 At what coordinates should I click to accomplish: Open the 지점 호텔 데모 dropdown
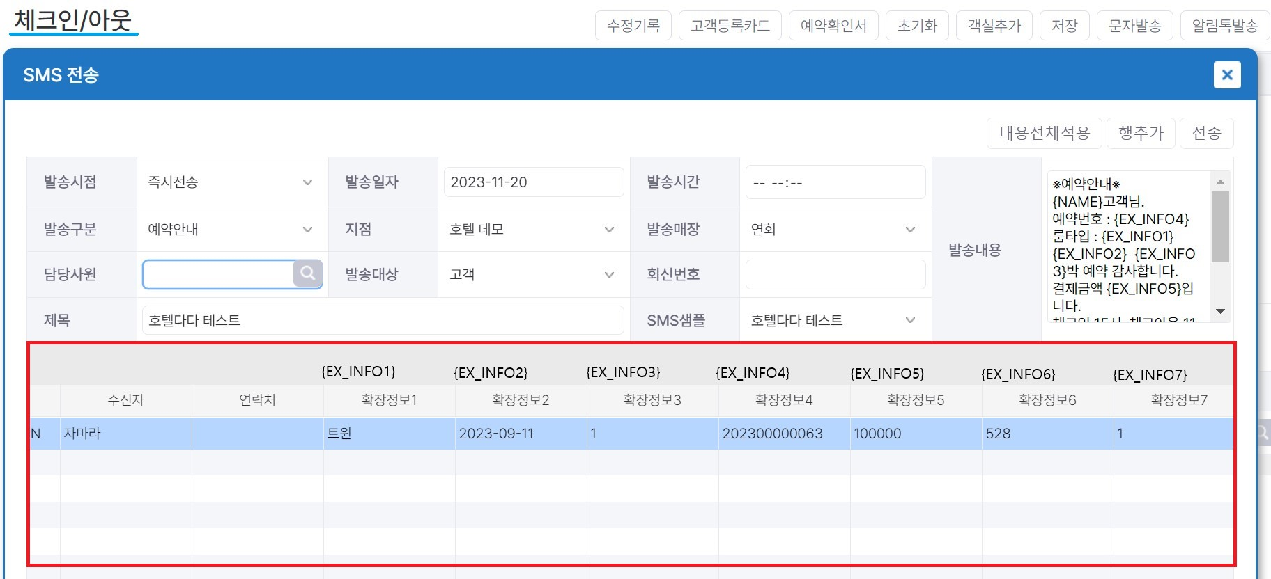(x=533, y=229)
